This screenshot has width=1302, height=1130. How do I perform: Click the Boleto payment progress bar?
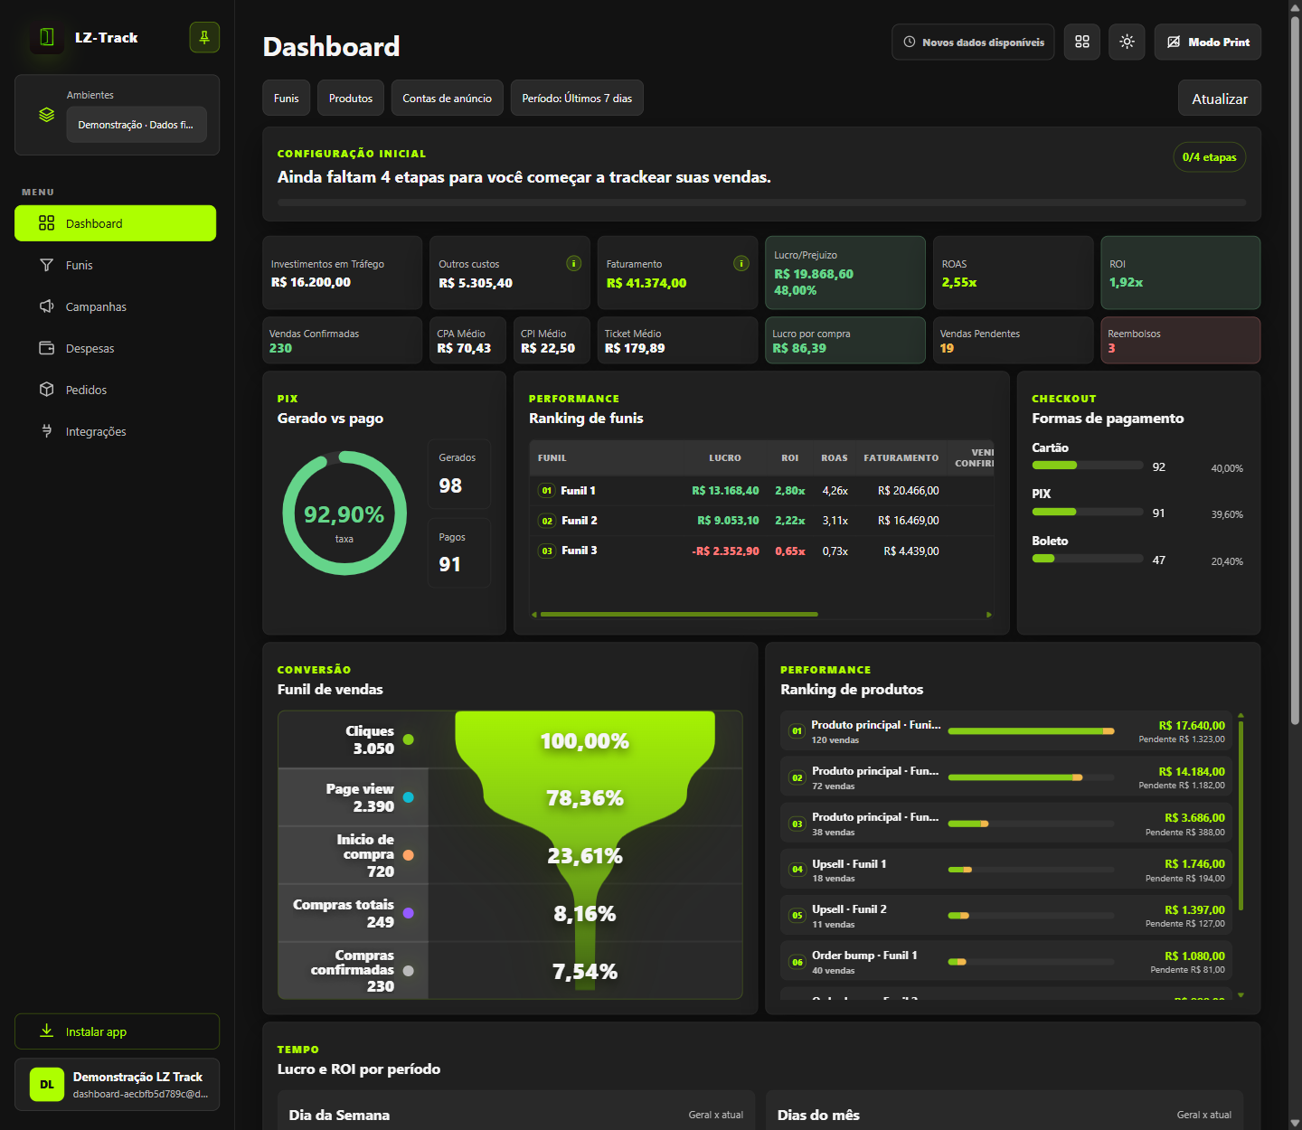click(1088, 559)
